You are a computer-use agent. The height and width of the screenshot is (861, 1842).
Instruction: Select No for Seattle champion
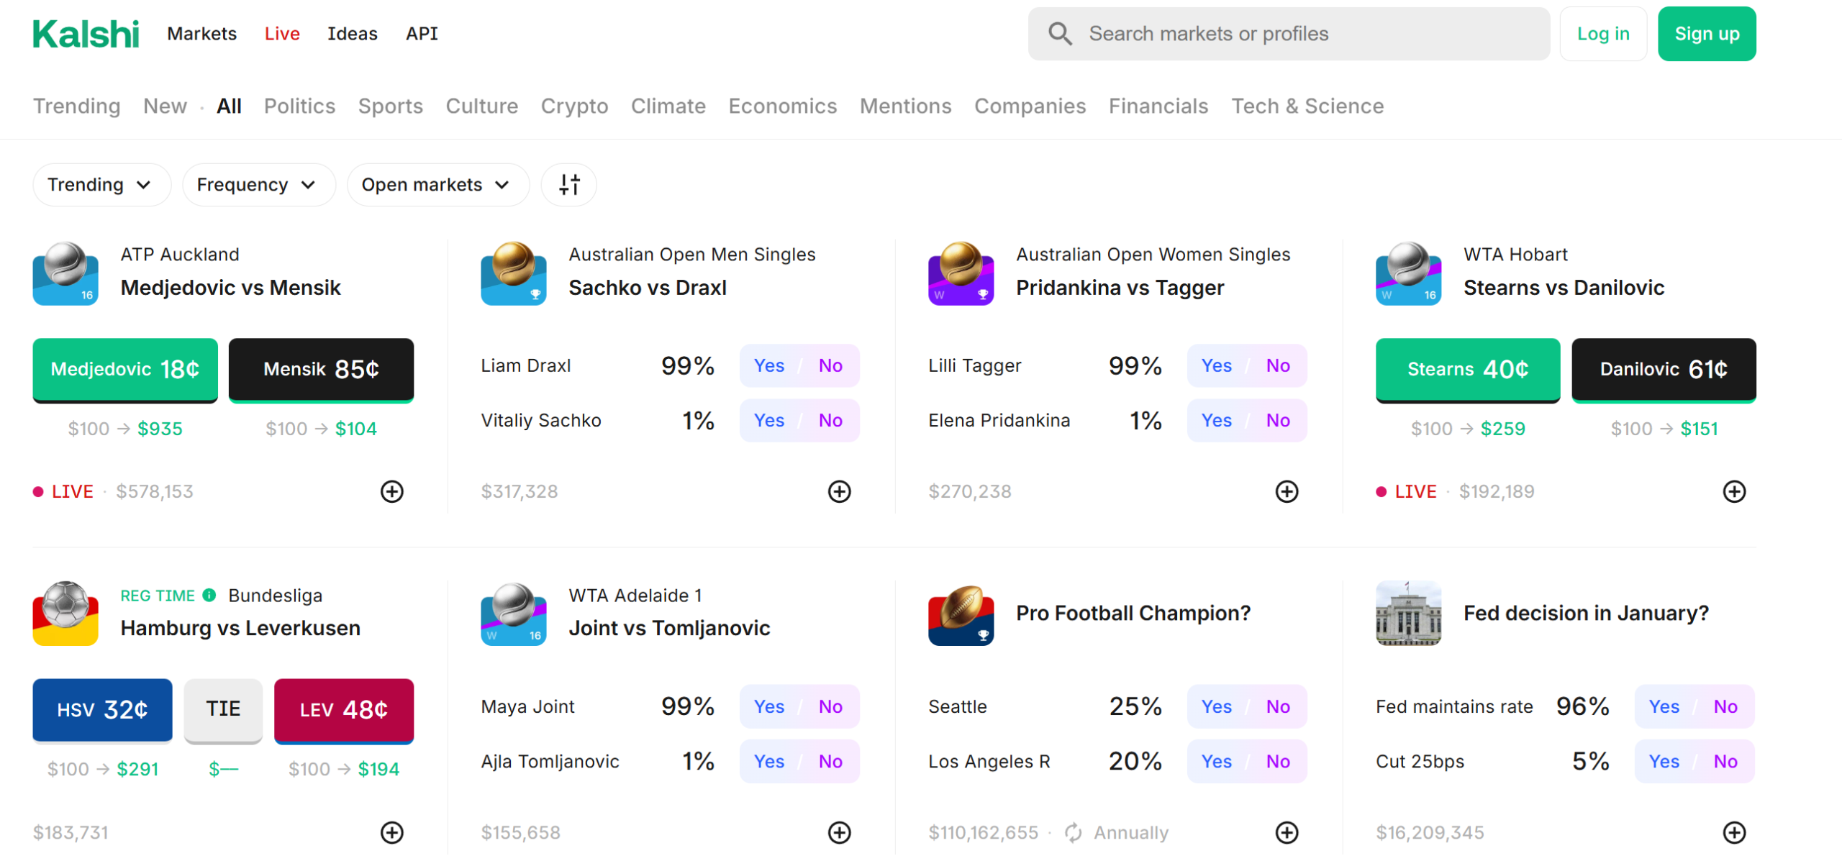[1277, 707]
